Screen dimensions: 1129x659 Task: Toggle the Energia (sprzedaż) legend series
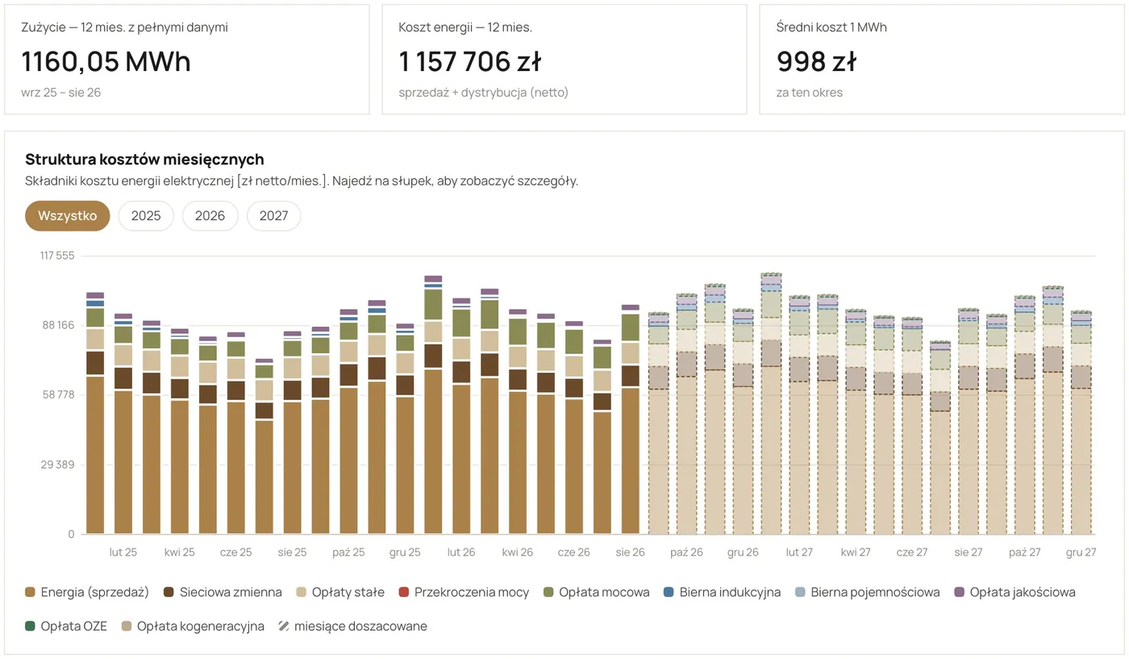(x=87, y=592)
